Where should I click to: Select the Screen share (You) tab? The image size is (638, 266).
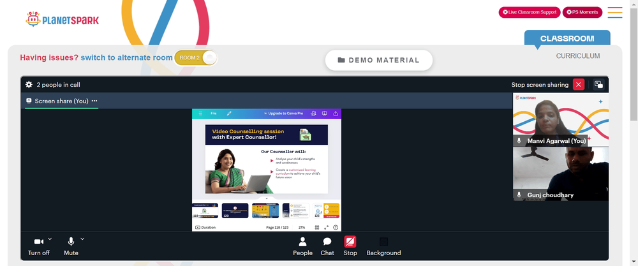click(x=61, y=101)
